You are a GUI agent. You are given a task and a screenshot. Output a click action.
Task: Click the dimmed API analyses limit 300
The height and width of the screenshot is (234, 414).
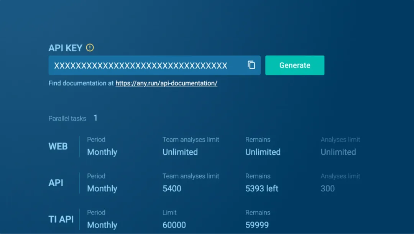point(328,188)
